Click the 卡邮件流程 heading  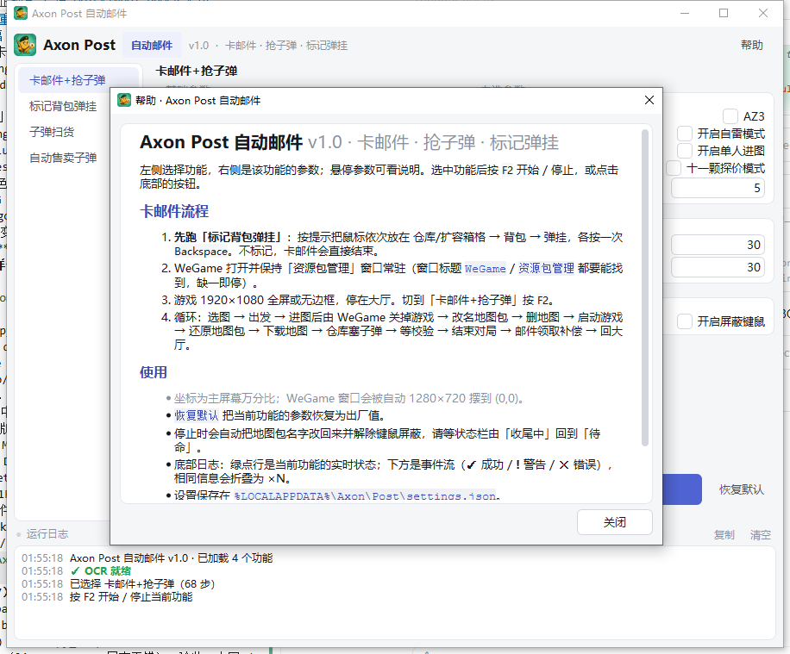[x=174, y=211]
